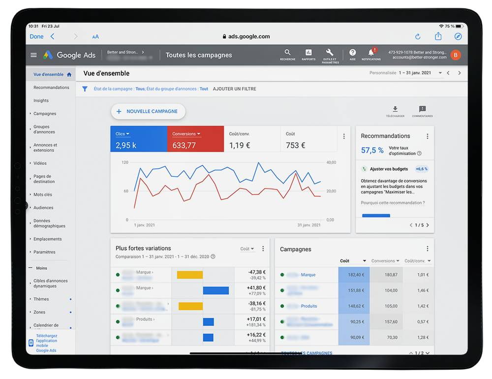Open the Commentaires feedback icon
The image size is (492, 379).
point(421,109)
